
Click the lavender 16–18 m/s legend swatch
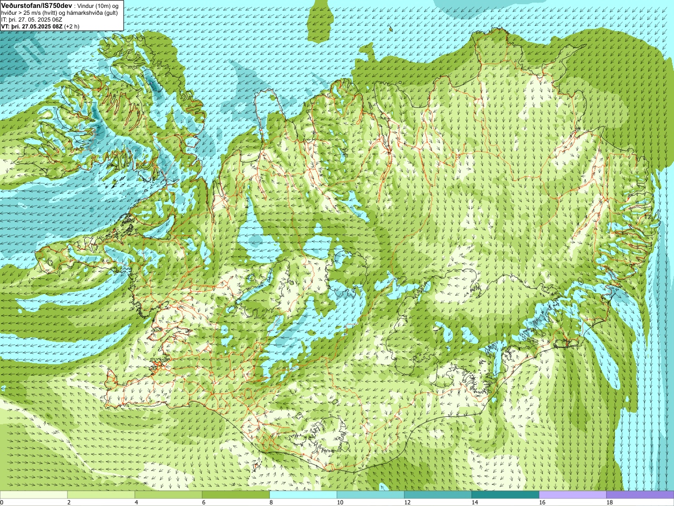click(x=573, y=495)
